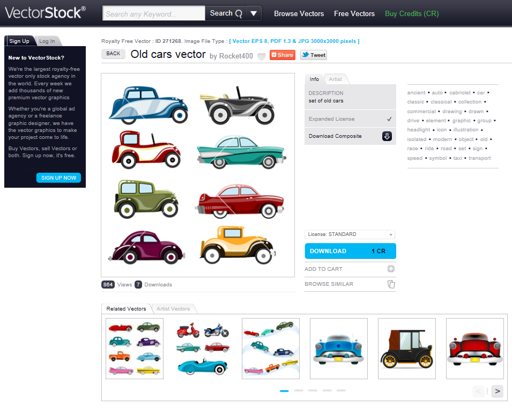Click the 'collection' tag

click(470, 102)
